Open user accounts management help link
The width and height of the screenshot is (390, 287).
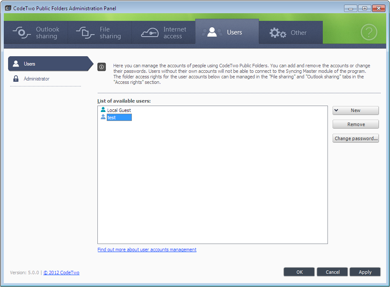pyautogui.click(x=147, y=250)
